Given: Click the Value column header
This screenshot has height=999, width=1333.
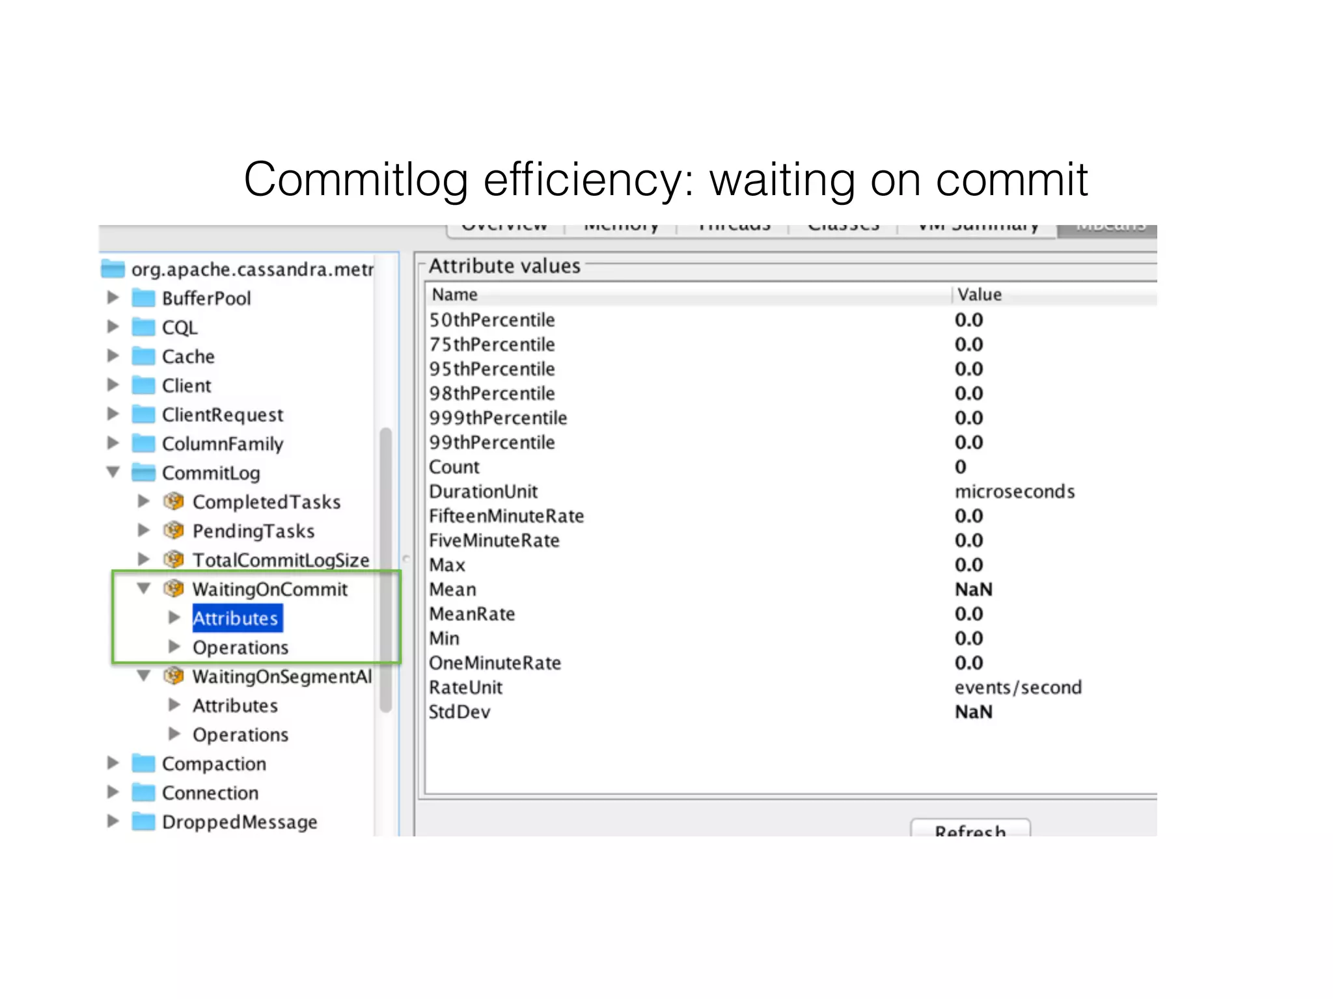Looking at the screenshot, I should 1055,295.
